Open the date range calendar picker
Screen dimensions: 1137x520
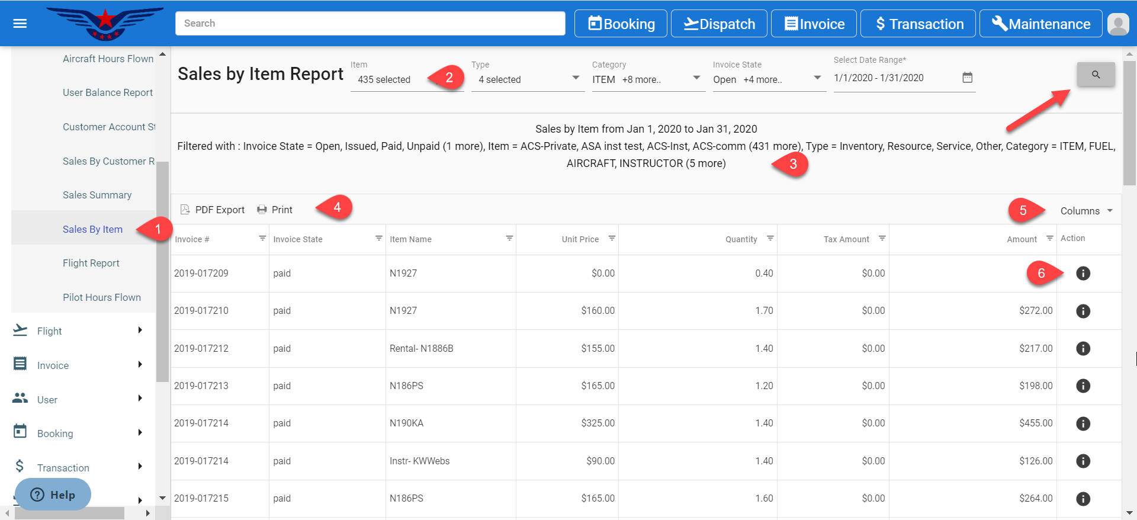click(x=967, y=78)
